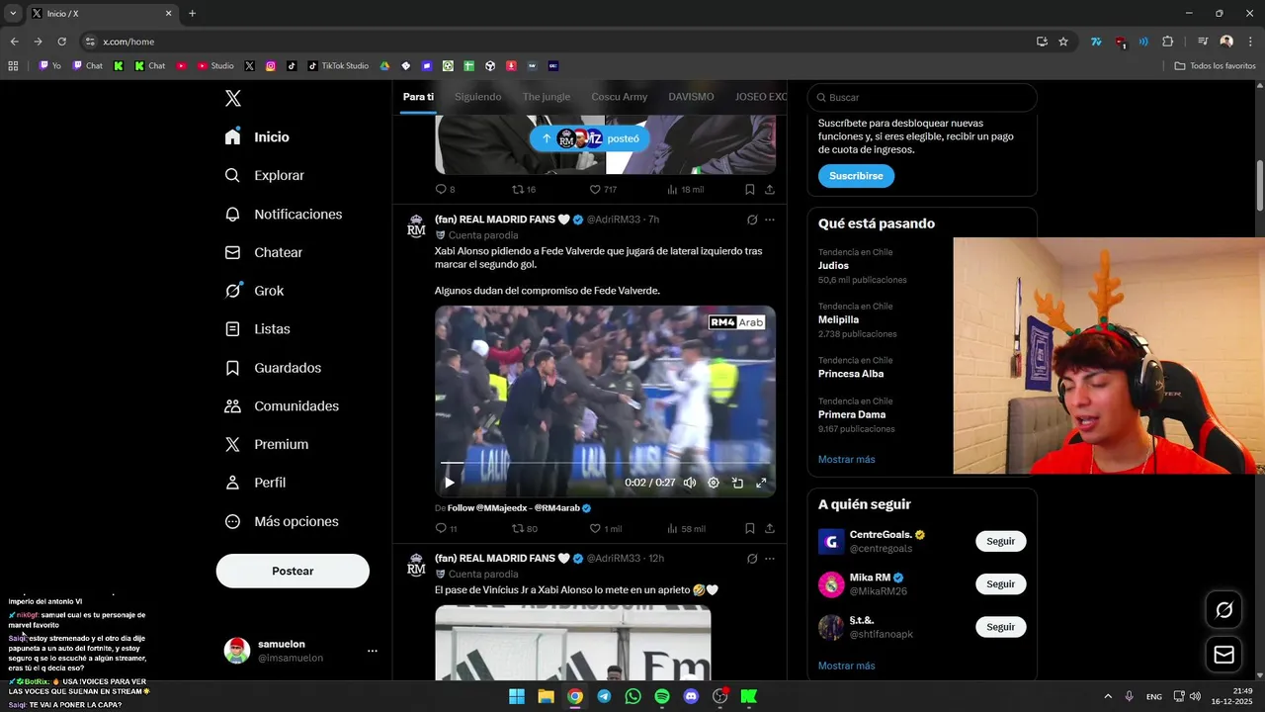
Task: Open video playback settings gear
Action: coord(714,483)
